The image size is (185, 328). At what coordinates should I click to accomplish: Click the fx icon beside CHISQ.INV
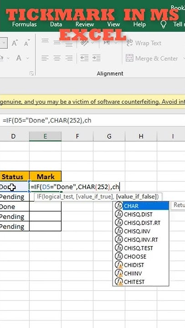[x=118, y=231]
